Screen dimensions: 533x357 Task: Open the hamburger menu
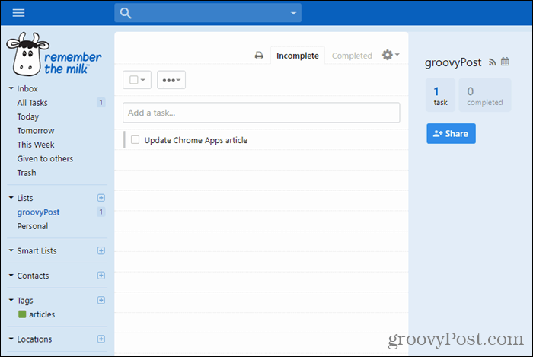click(x=18, y=13)
